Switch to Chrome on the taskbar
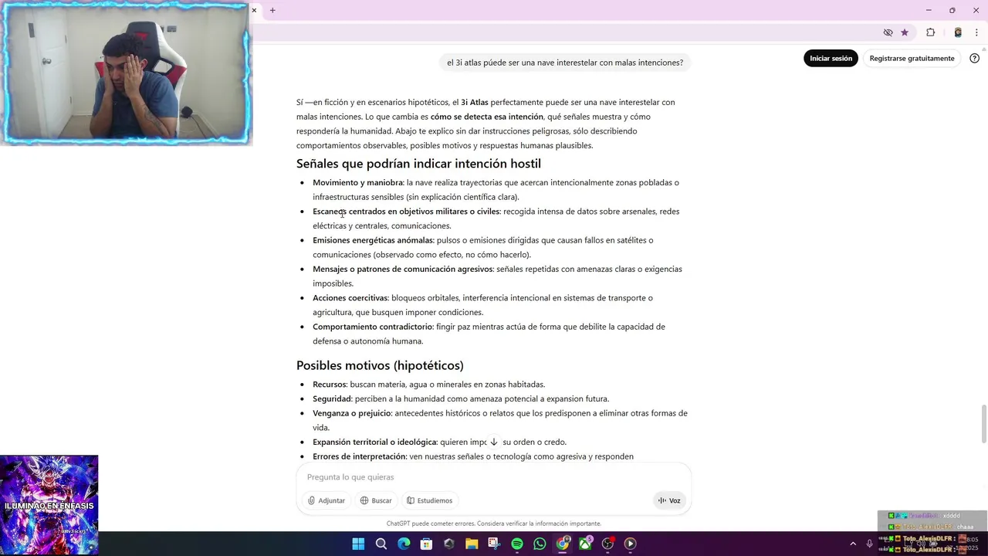Image resolution: width=988 pixels, height=556 pixels. (x=563, y=544)
